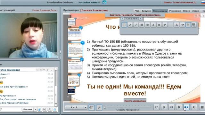Select the triangle shape tool
The image size is (205, 115).
click(x=153, y=25)
